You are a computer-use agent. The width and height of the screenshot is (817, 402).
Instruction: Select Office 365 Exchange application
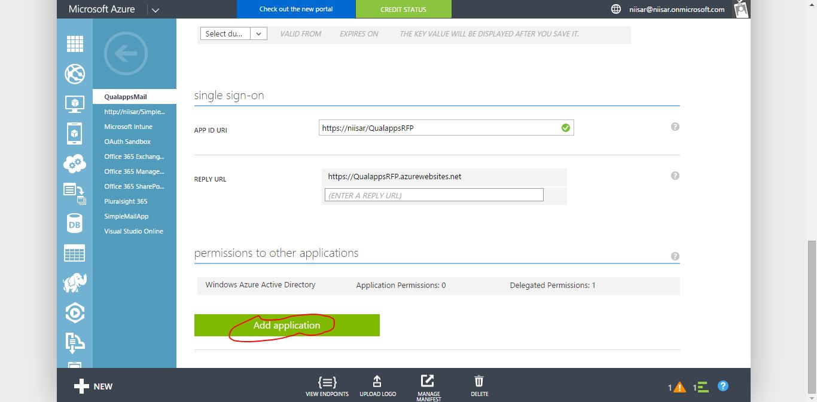135,156
